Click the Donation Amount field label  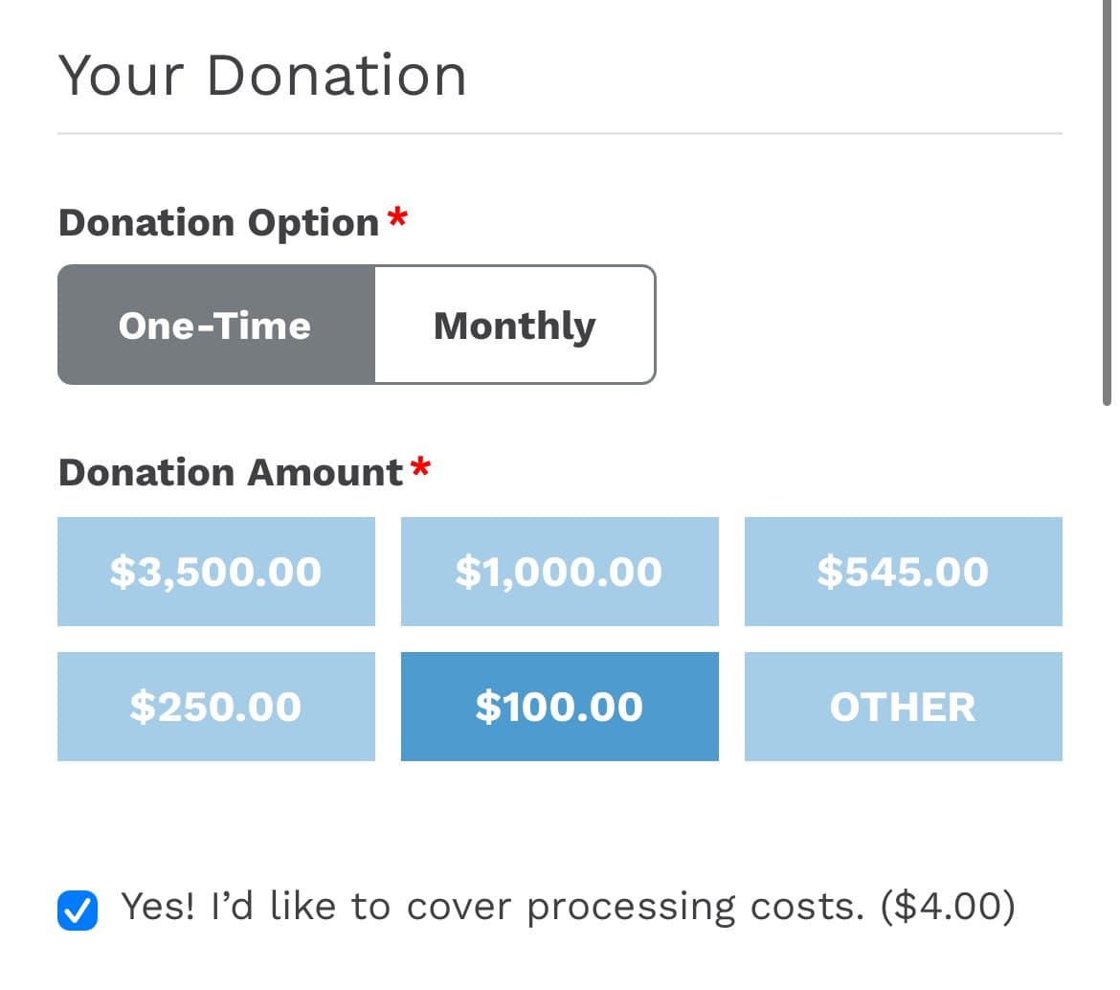pos(231,473)
